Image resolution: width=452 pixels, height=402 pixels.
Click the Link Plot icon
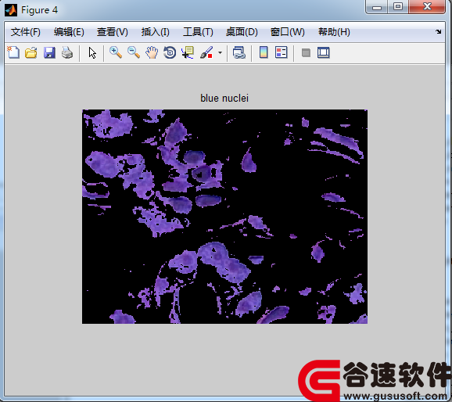pos(239,52)
